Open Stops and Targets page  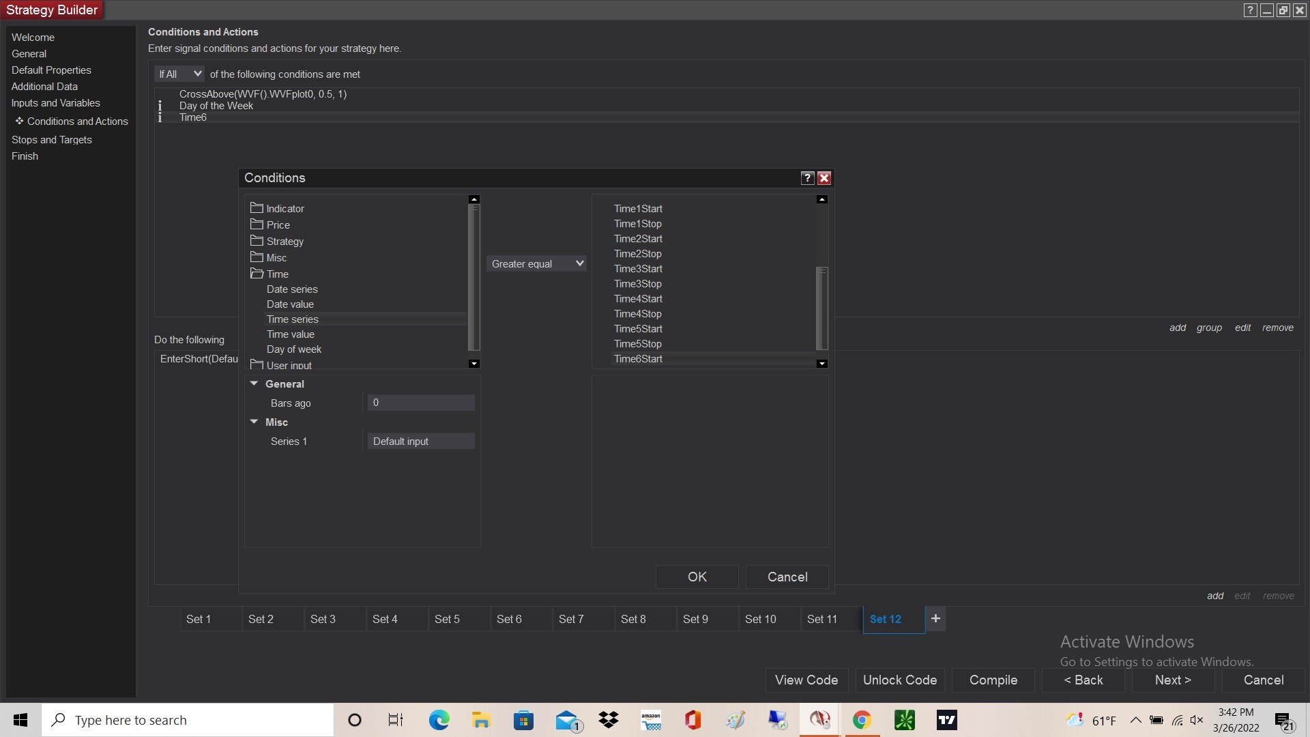[x=51, y=140]
